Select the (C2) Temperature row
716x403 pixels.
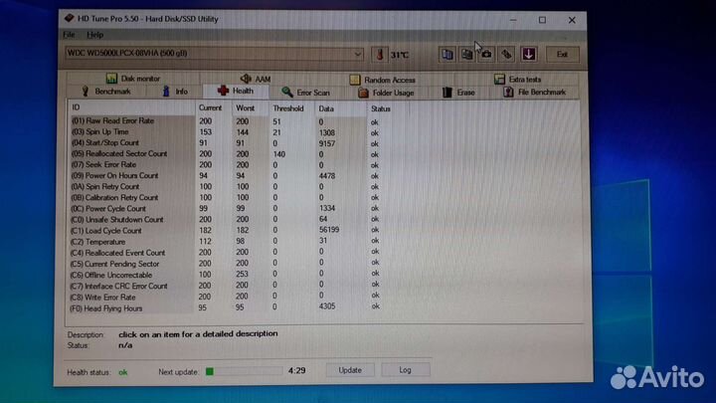(226, 242)
